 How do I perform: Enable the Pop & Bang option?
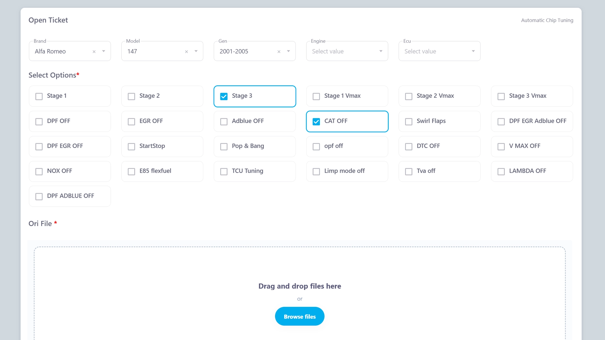pos(224,147)
